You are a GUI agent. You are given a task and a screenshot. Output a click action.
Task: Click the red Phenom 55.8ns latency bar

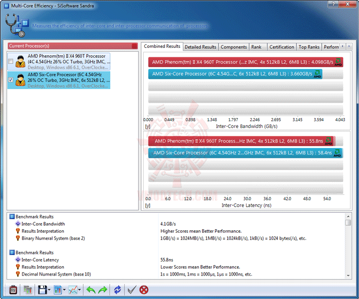click(x=242, y=141)
